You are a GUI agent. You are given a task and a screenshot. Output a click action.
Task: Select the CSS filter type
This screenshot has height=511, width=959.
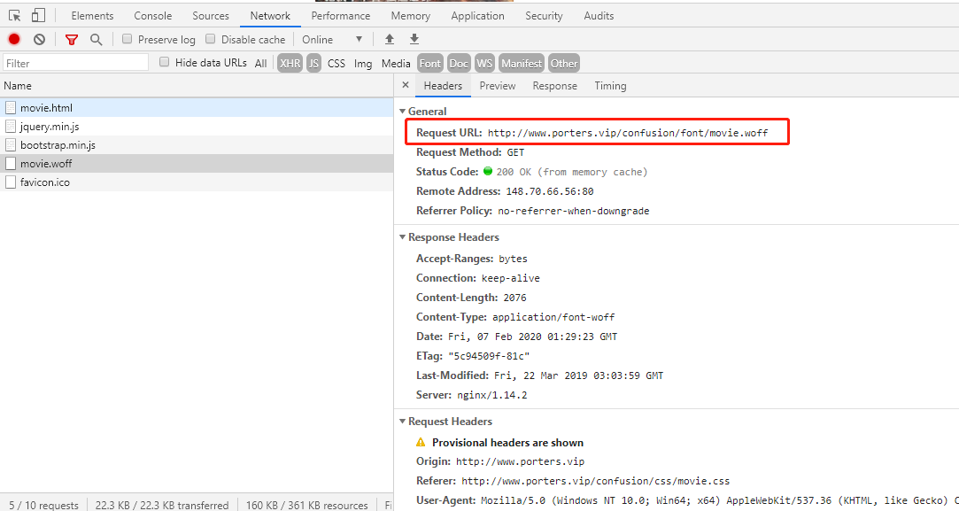(x=336, y=63)
